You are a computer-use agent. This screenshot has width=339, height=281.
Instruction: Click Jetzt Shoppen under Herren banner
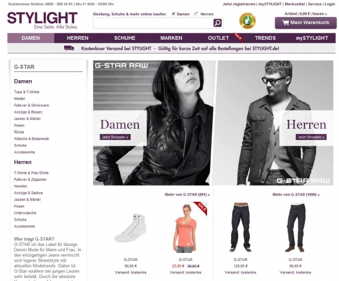(x=311, y=137)
